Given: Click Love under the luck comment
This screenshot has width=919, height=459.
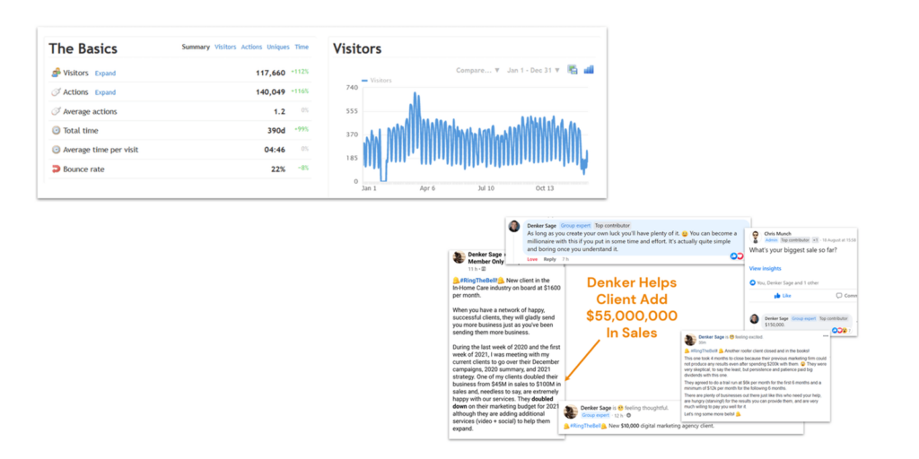Looking at the screenshot, I should 532,259.
